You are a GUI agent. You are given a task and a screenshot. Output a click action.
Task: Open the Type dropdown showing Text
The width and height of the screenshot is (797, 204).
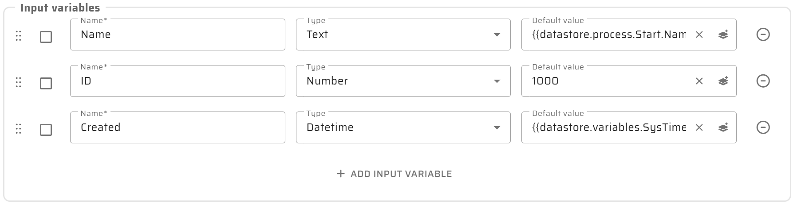(403, 35)
